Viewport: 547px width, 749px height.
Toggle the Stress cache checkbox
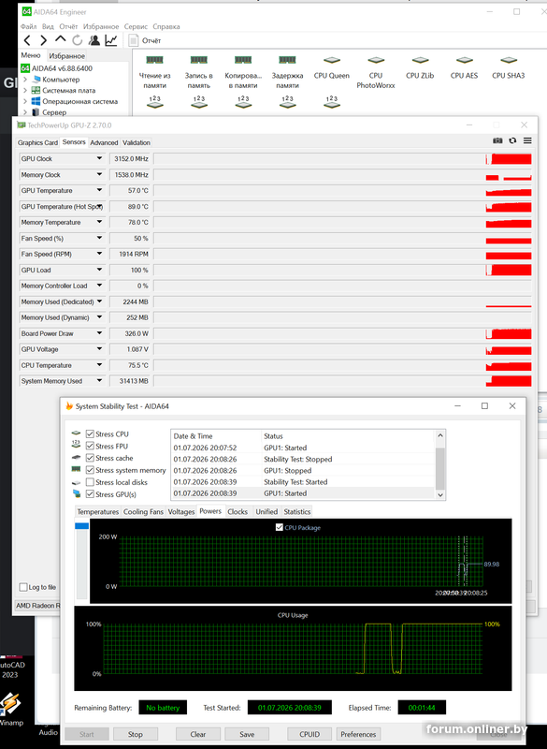[90, 458]
